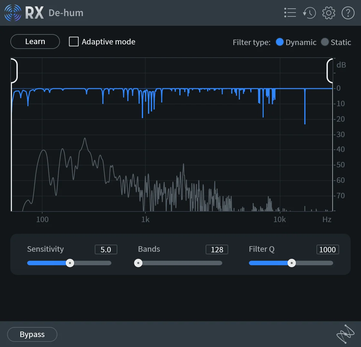This screenshot has width=361, height=347.
Task: Open the help question mark icon
Action: click(348, 13)
